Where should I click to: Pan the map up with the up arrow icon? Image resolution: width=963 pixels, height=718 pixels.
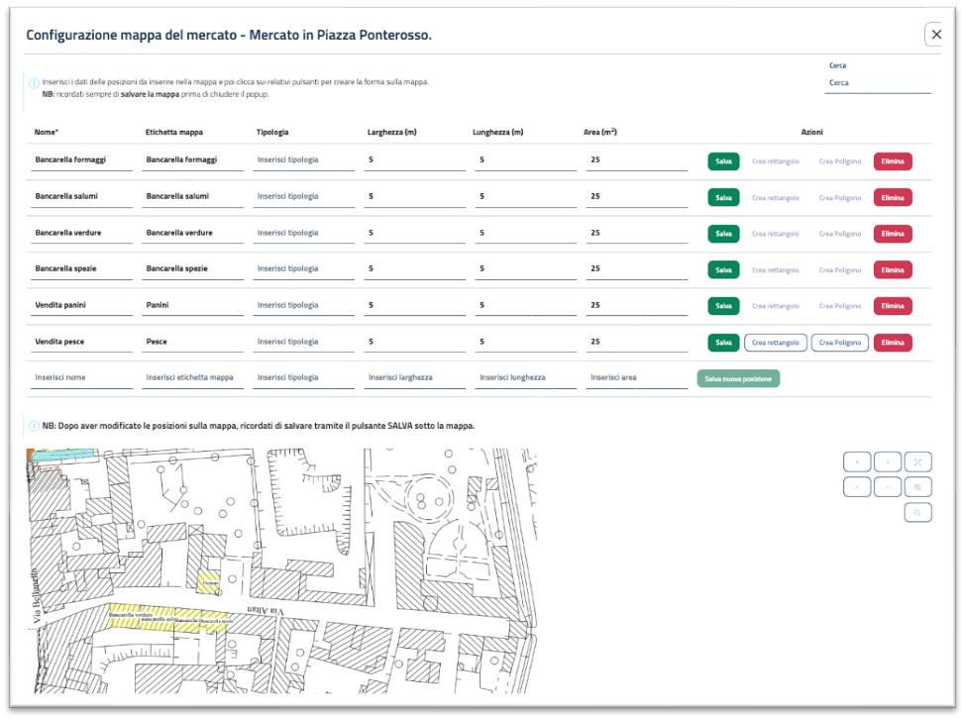pos(857,486)
